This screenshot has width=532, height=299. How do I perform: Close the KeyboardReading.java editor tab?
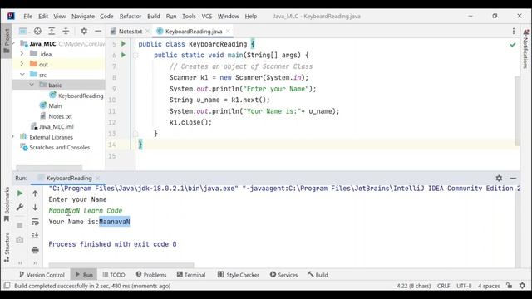click(x=228, y=32)
